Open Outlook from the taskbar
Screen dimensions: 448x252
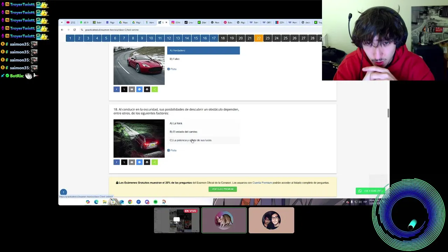(x=121, y=202)
